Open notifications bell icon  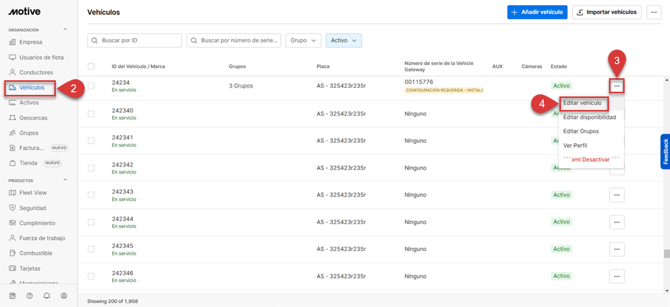(47, 296)
